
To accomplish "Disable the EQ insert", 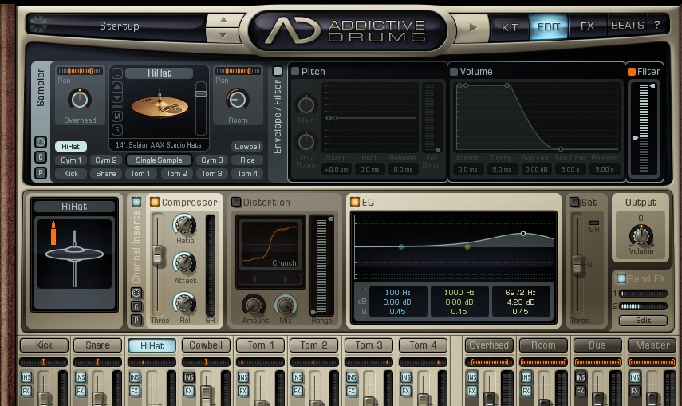I will [x=355, y=202].
